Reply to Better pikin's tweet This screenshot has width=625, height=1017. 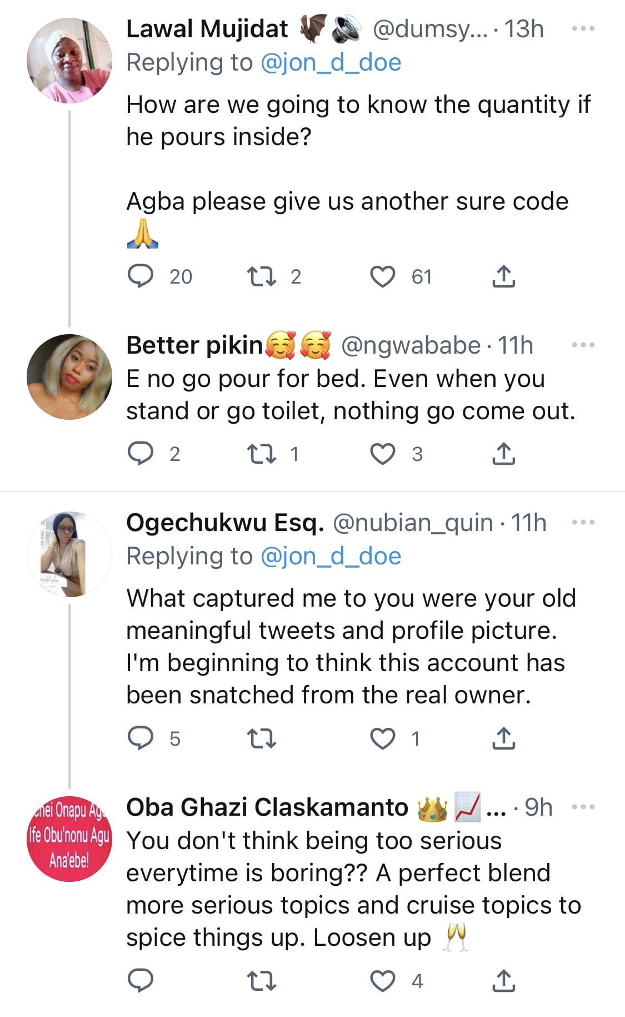pyautogui.click(x=141, y=454)
